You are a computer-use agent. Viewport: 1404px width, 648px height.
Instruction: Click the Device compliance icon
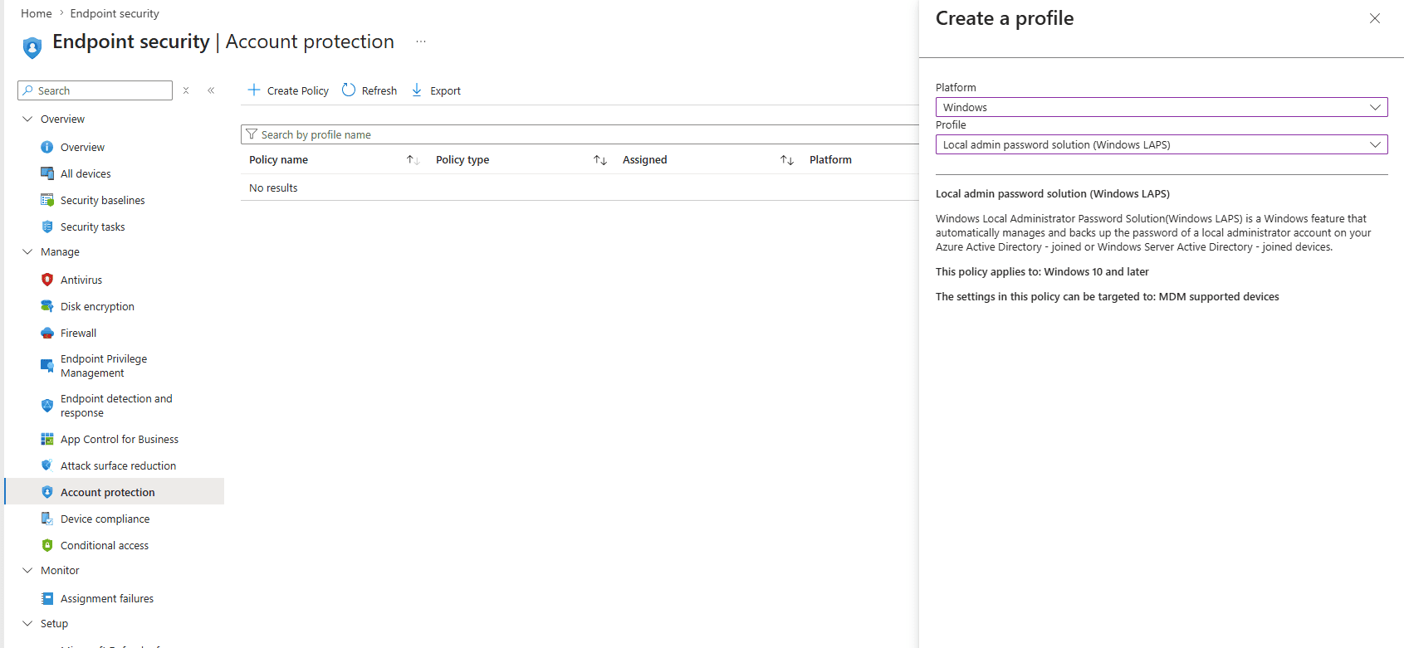click(x=47, y=519)
